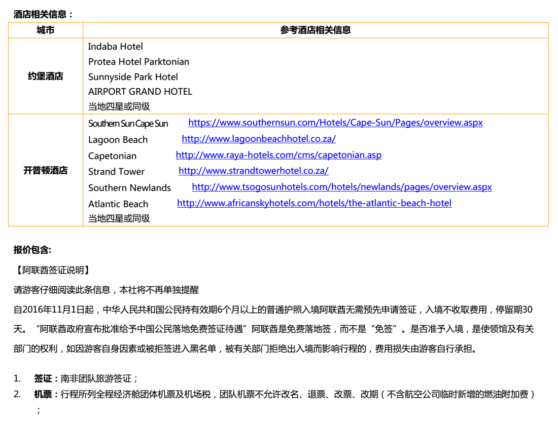This screenshot has height=421, width=558.
Task: Click the text 'Sunnyside Park Hotel'
Action: click(x=133, y=77)
